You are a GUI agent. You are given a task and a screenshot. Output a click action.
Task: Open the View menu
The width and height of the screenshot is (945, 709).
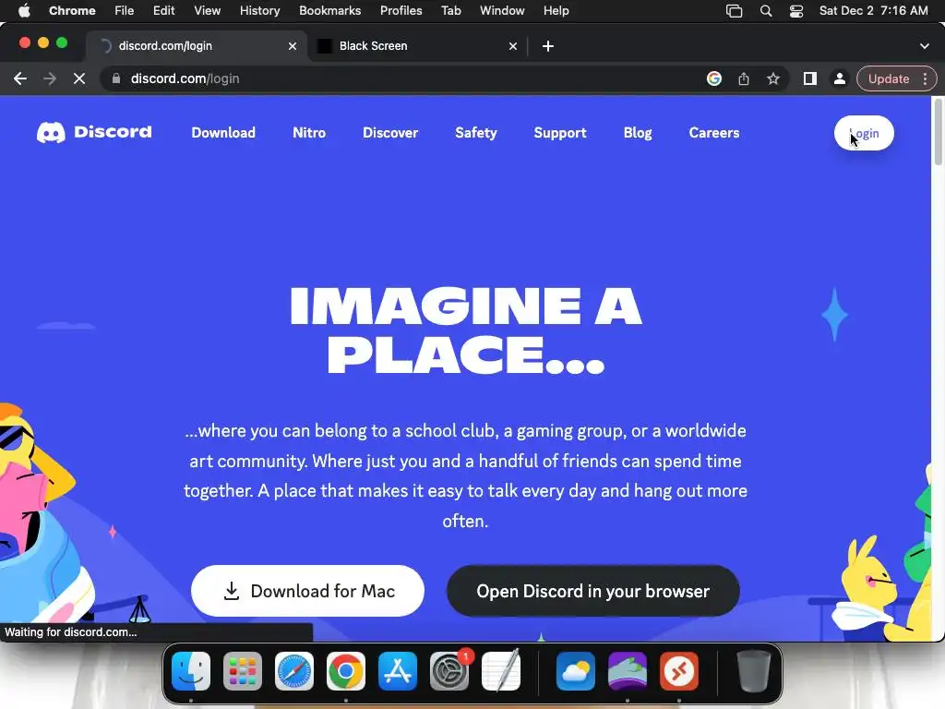click(x=207, y=10)
